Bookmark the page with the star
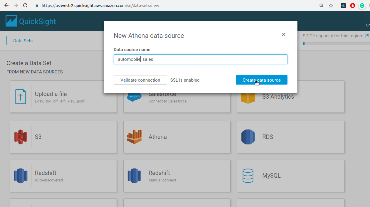 click(331, 5)
